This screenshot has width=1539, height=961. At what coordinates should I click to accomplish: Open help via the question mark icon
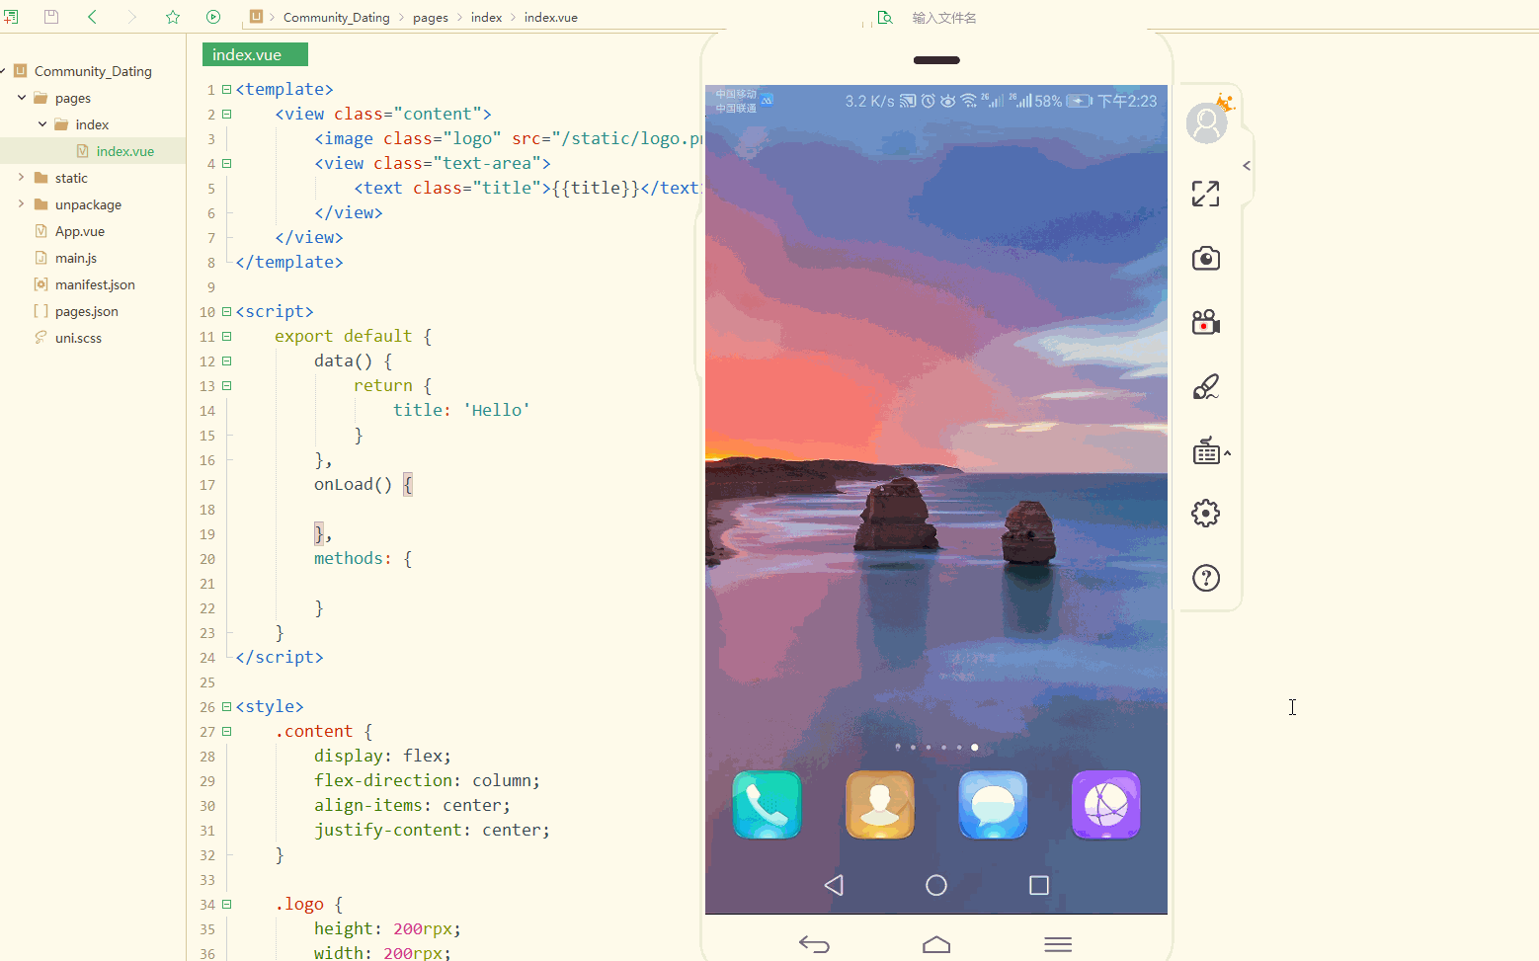(x=1206, y=578)
